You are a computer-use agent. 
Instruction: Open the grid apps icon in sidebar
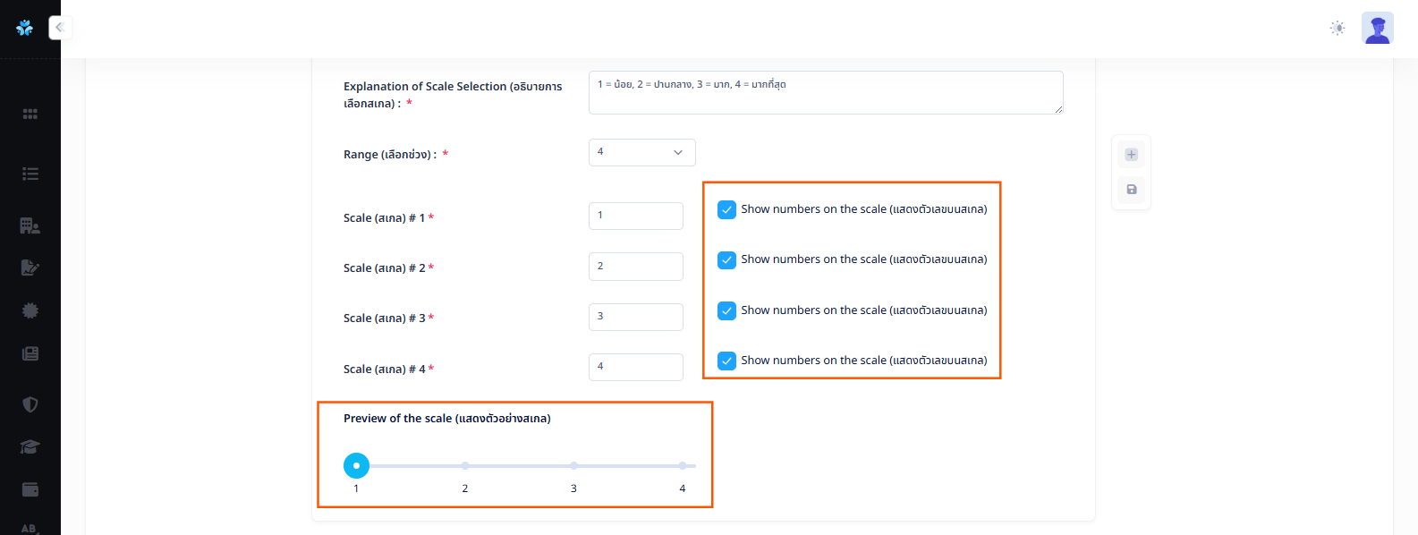[30, 114]
